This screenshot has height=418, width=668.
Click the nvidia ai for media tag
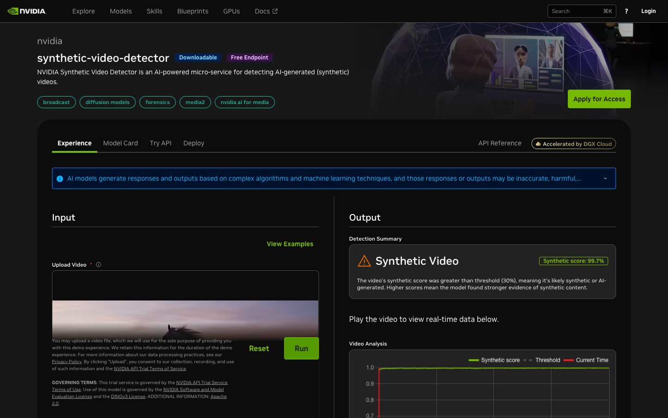pyautogui.click(x=244, y=102)
